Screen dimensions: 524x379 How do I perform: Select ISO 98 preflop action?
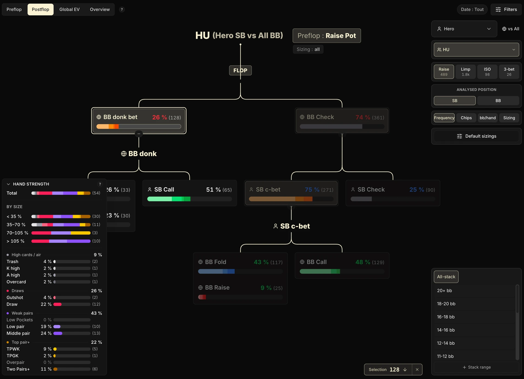[487, 72]
